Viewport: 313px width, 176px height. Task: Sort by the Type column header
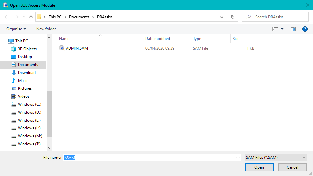point(197,39)
